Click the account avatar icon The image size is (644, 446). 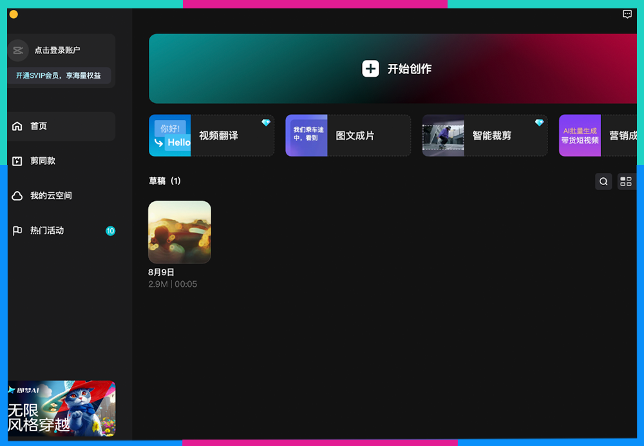[x=18, y=50]
